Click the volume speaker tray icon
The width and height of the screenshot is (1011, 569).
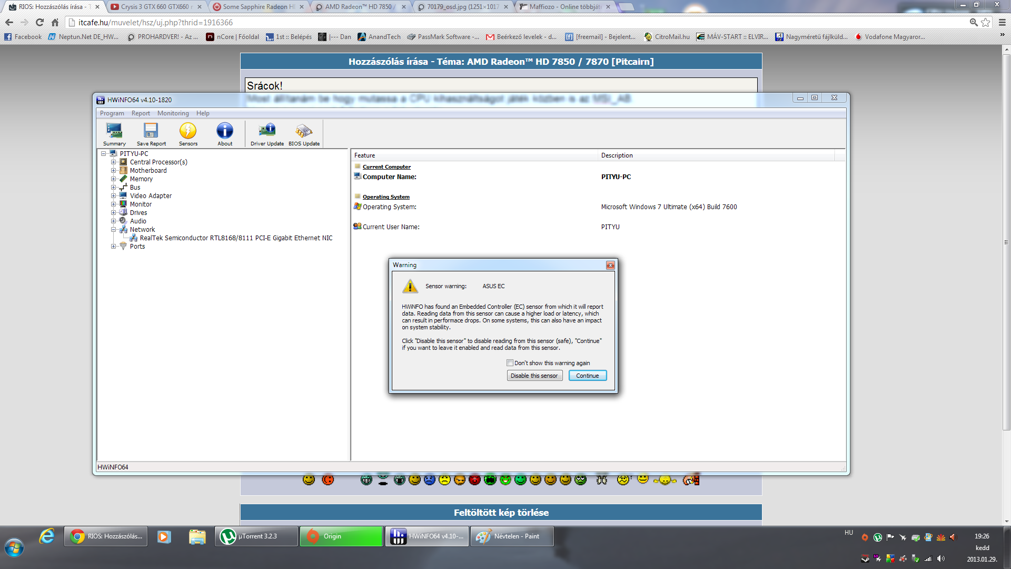[940, 558]
